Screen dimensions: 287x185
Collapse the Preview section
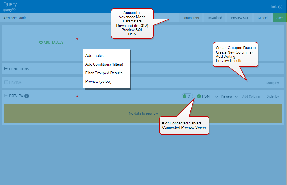coord(6,96)
